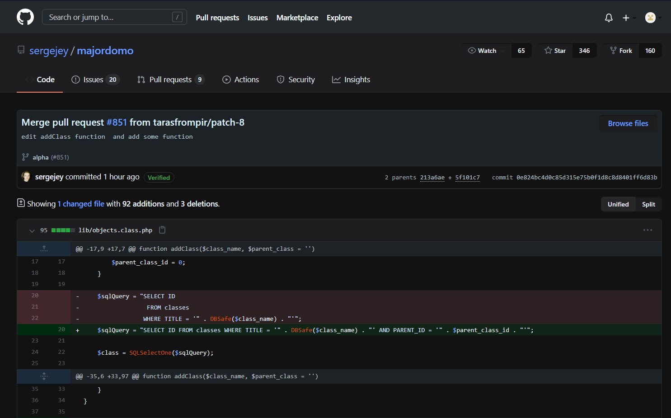Open the three-dot file options menu
The width and height of the screenshot is (671, 418).
click(648, 230)
